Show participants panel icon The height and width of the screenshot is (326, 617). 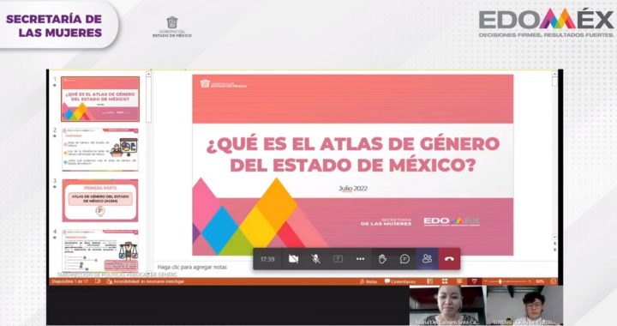point(427,259)
